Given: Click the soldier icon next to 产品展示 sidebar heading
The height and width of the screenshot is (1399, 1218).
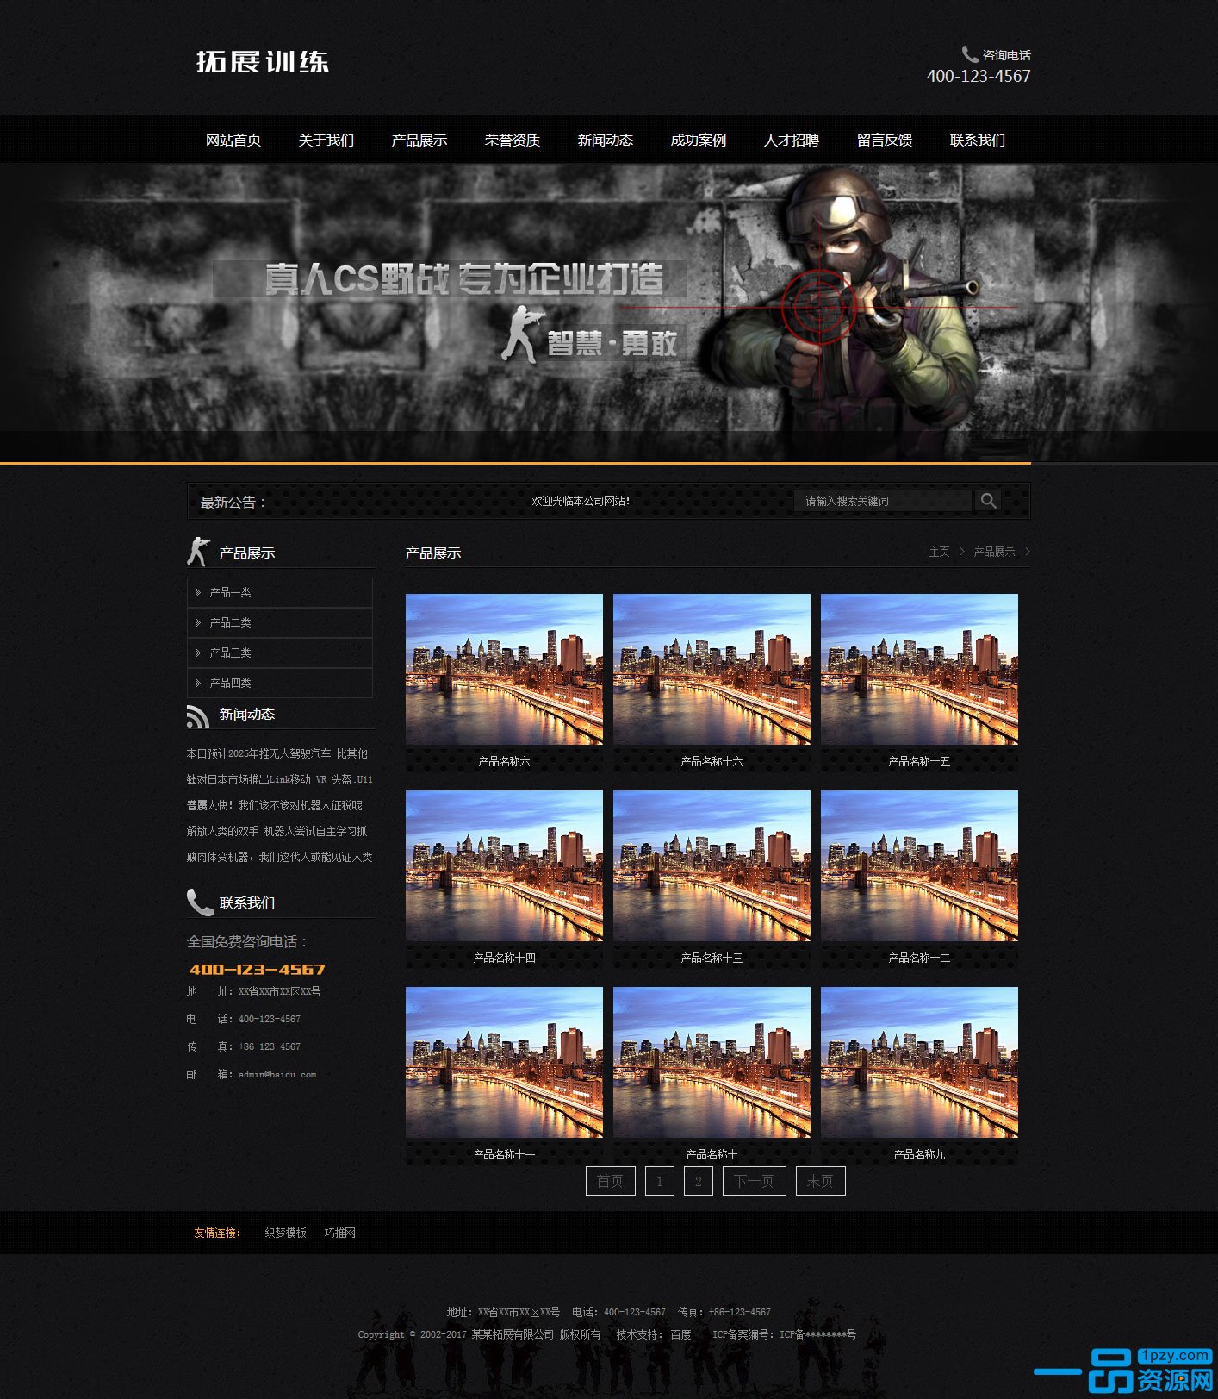Looking at the screenshot, I should click(x=199, y=552).
